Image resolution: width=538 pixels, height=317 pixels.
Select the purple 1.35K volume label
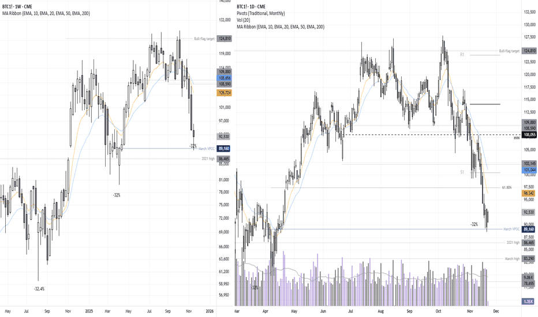[529, 301]
